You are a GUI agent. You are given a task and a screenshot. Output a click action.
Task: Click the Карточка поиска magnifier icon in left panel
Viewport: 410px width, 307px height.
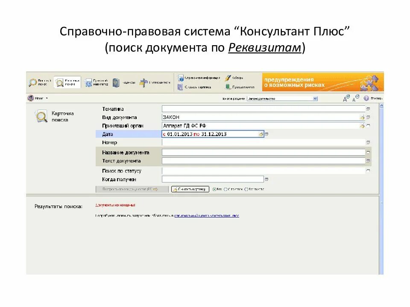pyautogui.click(x=41, y=116)
